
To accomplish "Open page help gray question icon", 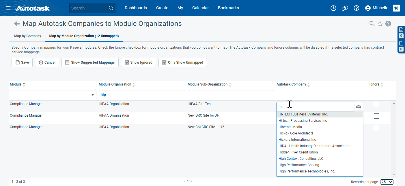I will pyautogui.click(x=388, y=24).
